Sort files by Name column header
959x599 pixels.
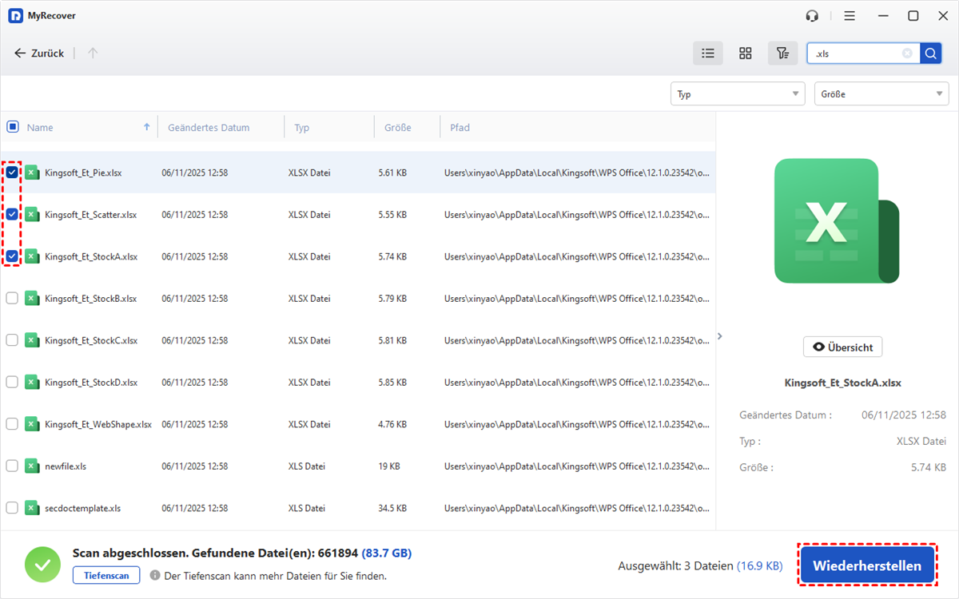40,128
